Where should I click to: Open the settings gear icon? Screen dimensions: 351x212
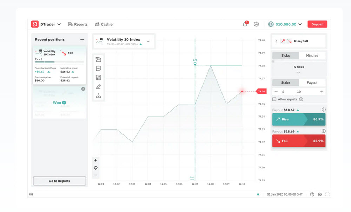pyautogui.click(x=320, y=194)
